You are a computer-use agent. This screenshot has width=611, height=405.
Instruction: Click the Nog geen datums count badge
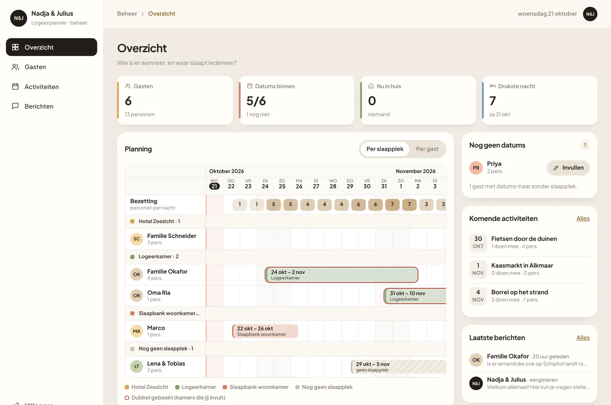(x=585, y=145)
